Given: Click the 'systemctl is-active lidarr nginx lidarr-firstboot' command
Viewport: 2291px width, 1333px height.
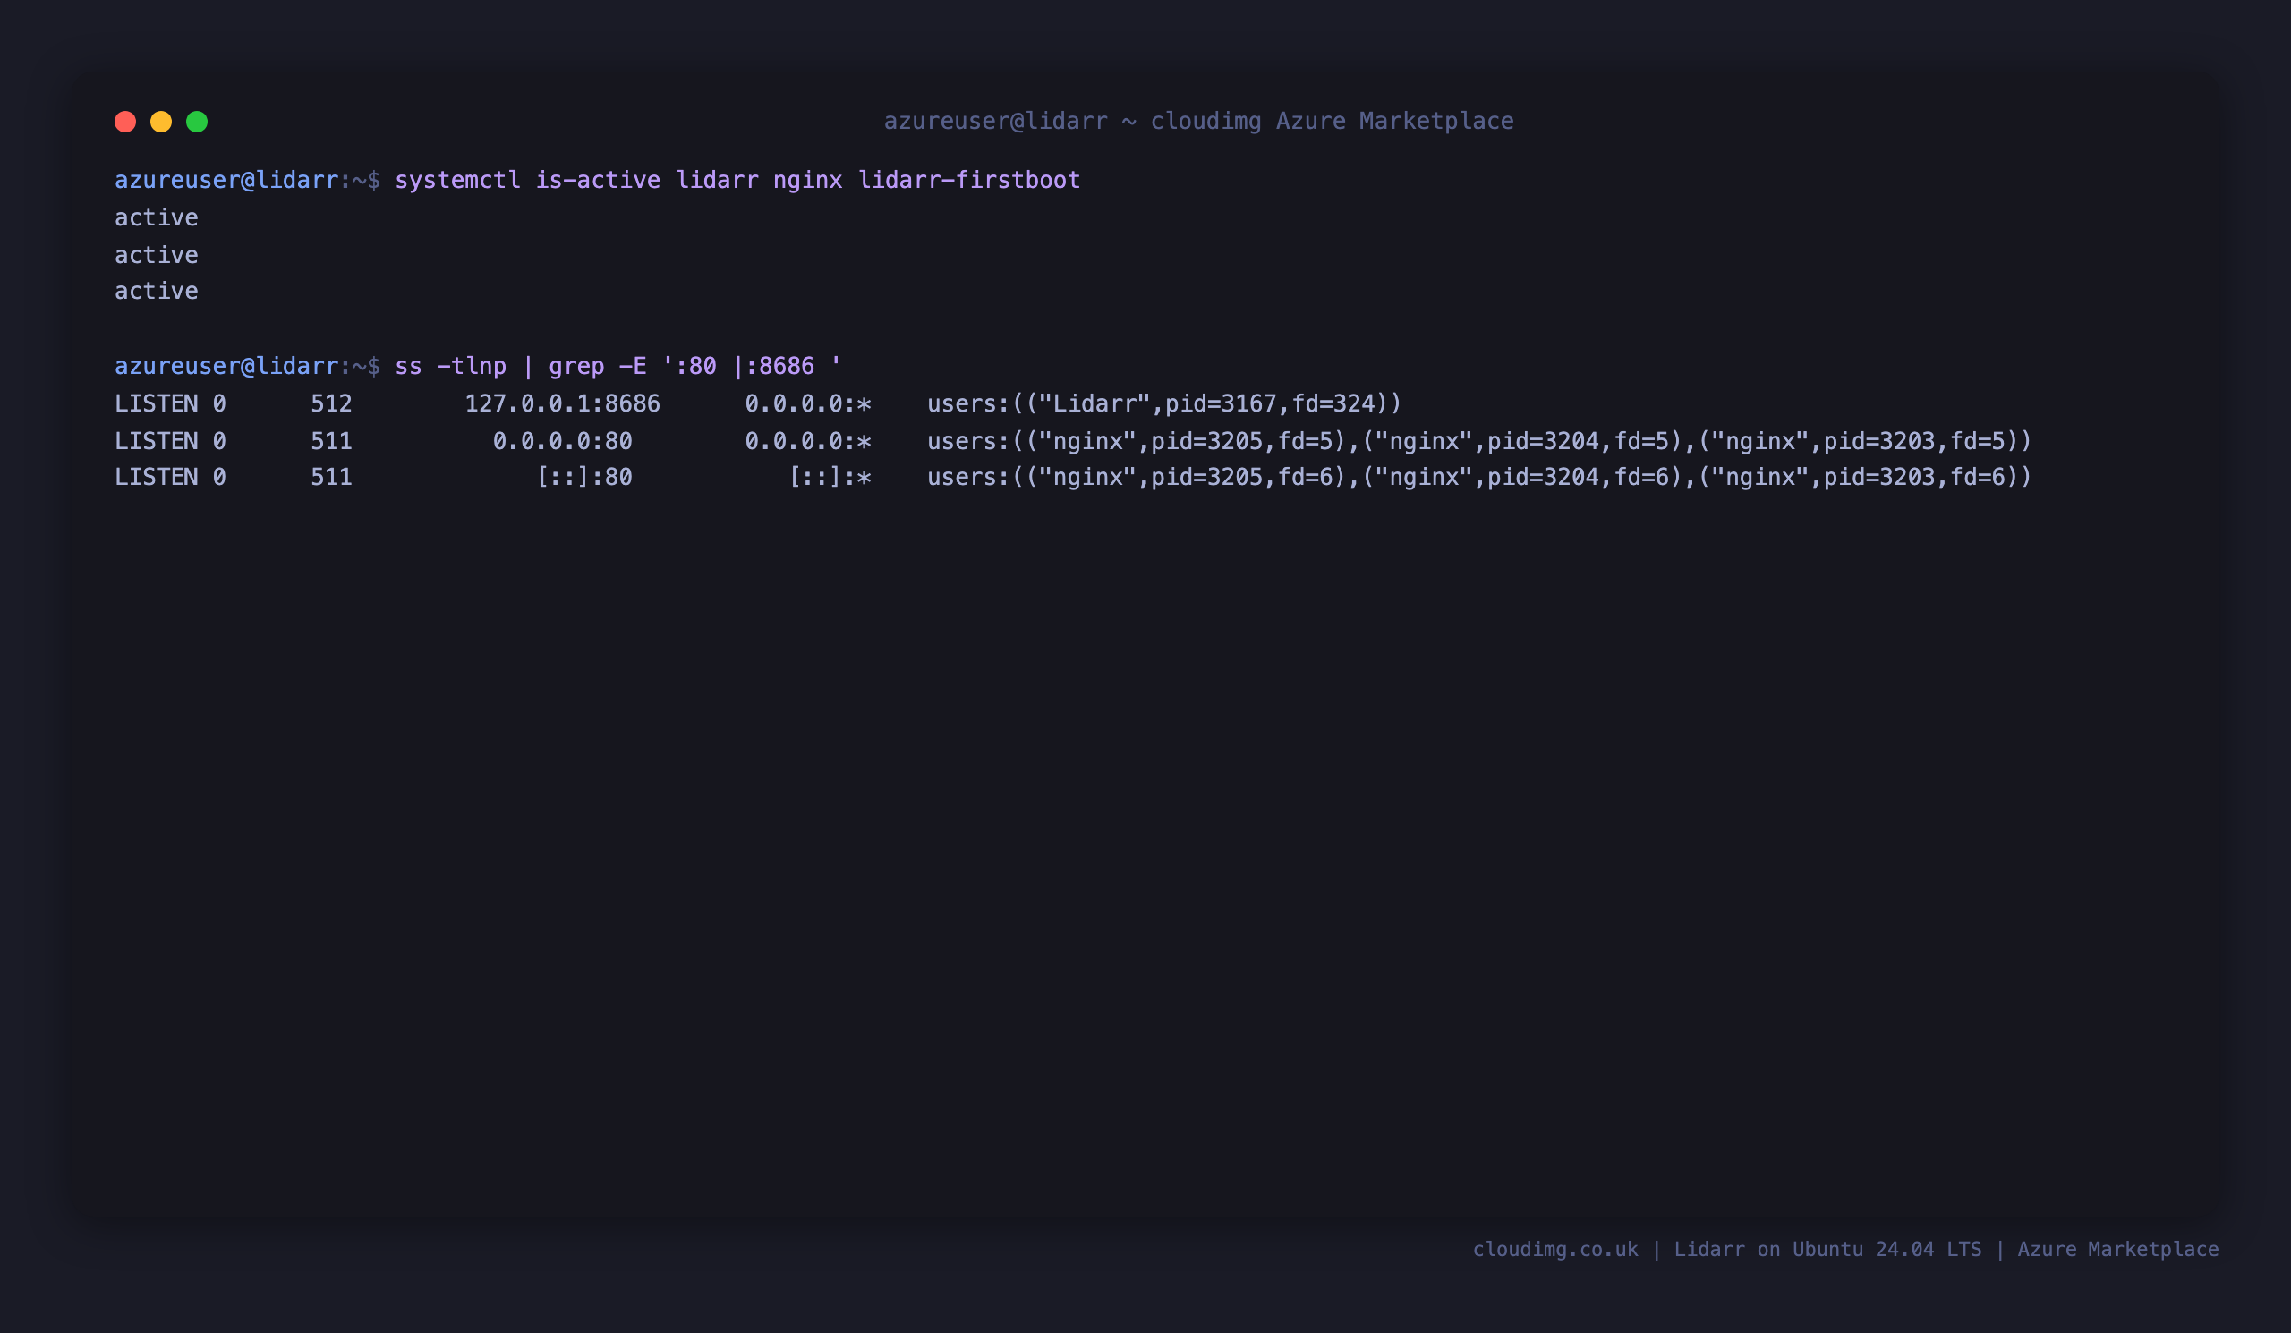Looking at the screenshot, I should [737, 180].
